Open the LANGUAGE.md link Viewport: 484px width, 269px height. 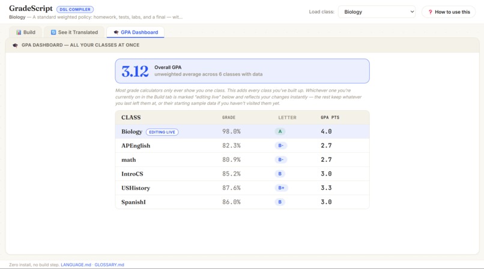(x=76, y=265)
